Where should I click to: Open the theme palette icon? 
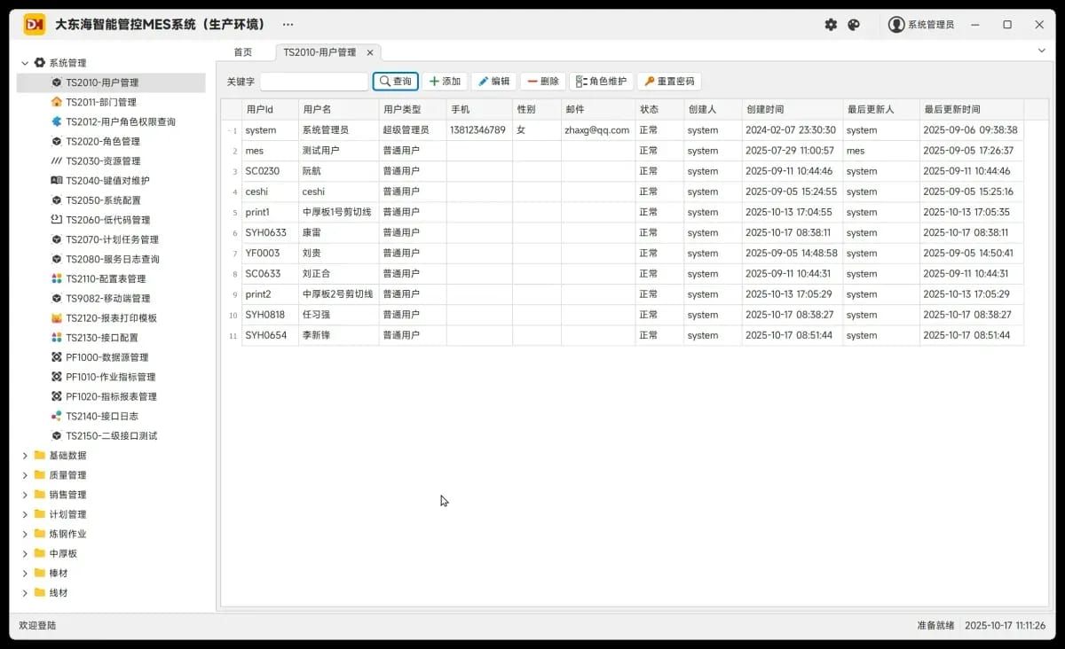(x=854, y=25)
